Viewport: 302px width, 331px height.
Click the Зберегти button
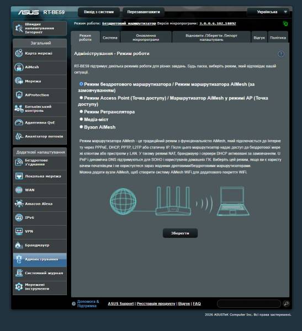[x=180, y=233]
